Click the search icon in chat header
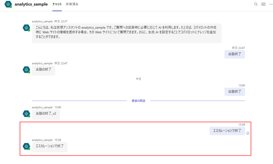This screenshot has height=164, width=273. (x=256, y=4)
